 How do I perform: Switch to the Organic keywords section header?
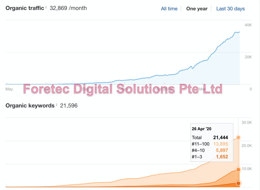(x=30, y=105)
